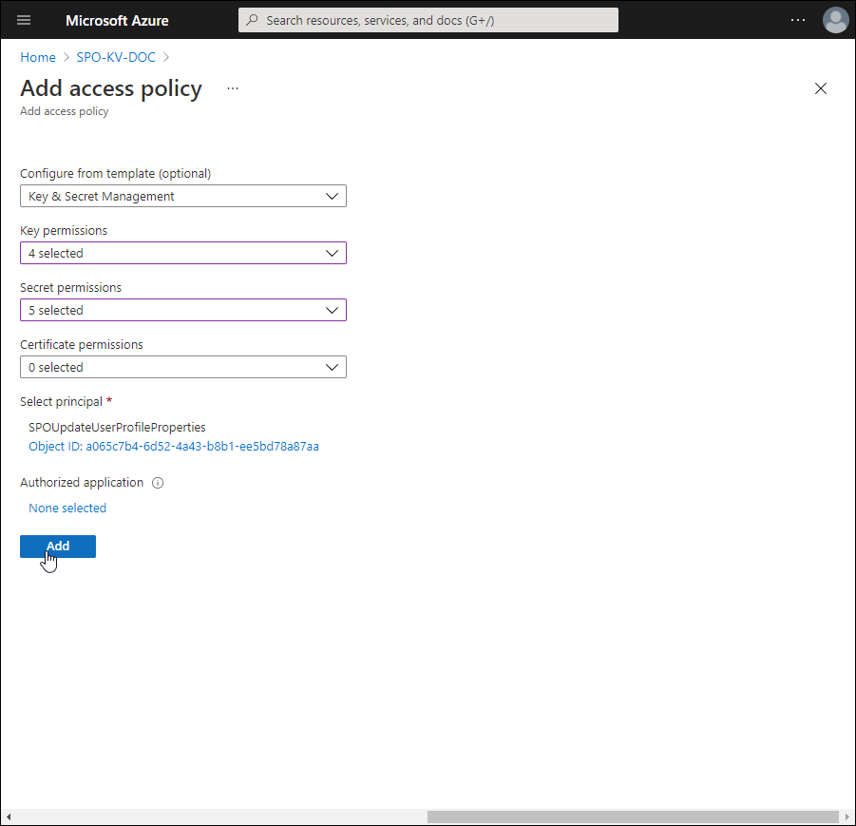Click in the search resources input field

tap(437, 20)
